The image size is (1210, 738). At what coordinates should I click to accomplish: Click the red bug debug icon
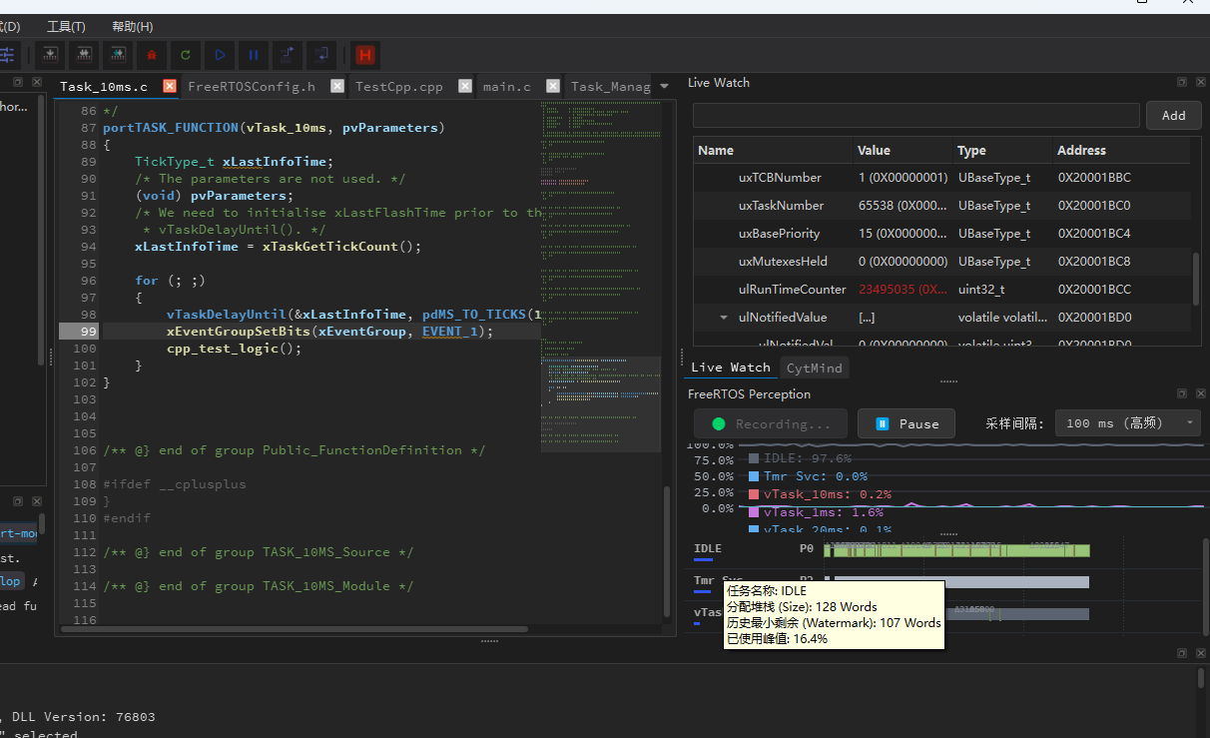coord(152,55)
